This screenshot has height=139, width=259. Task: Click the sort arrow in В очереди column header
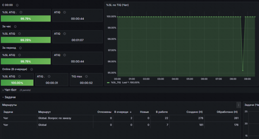[131, 112]
